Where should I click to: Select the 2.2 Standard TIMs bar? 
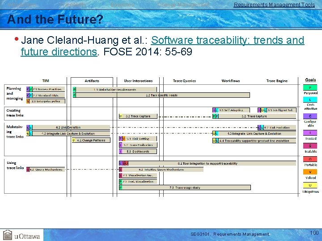[46, 95]
